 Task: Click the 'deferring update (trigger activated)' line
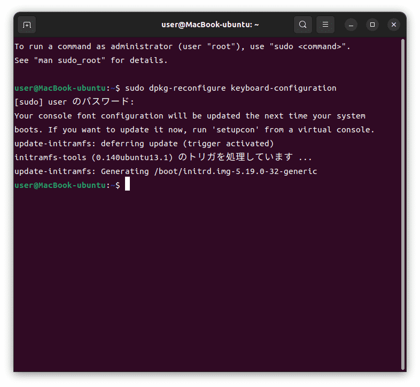(144, 144)
